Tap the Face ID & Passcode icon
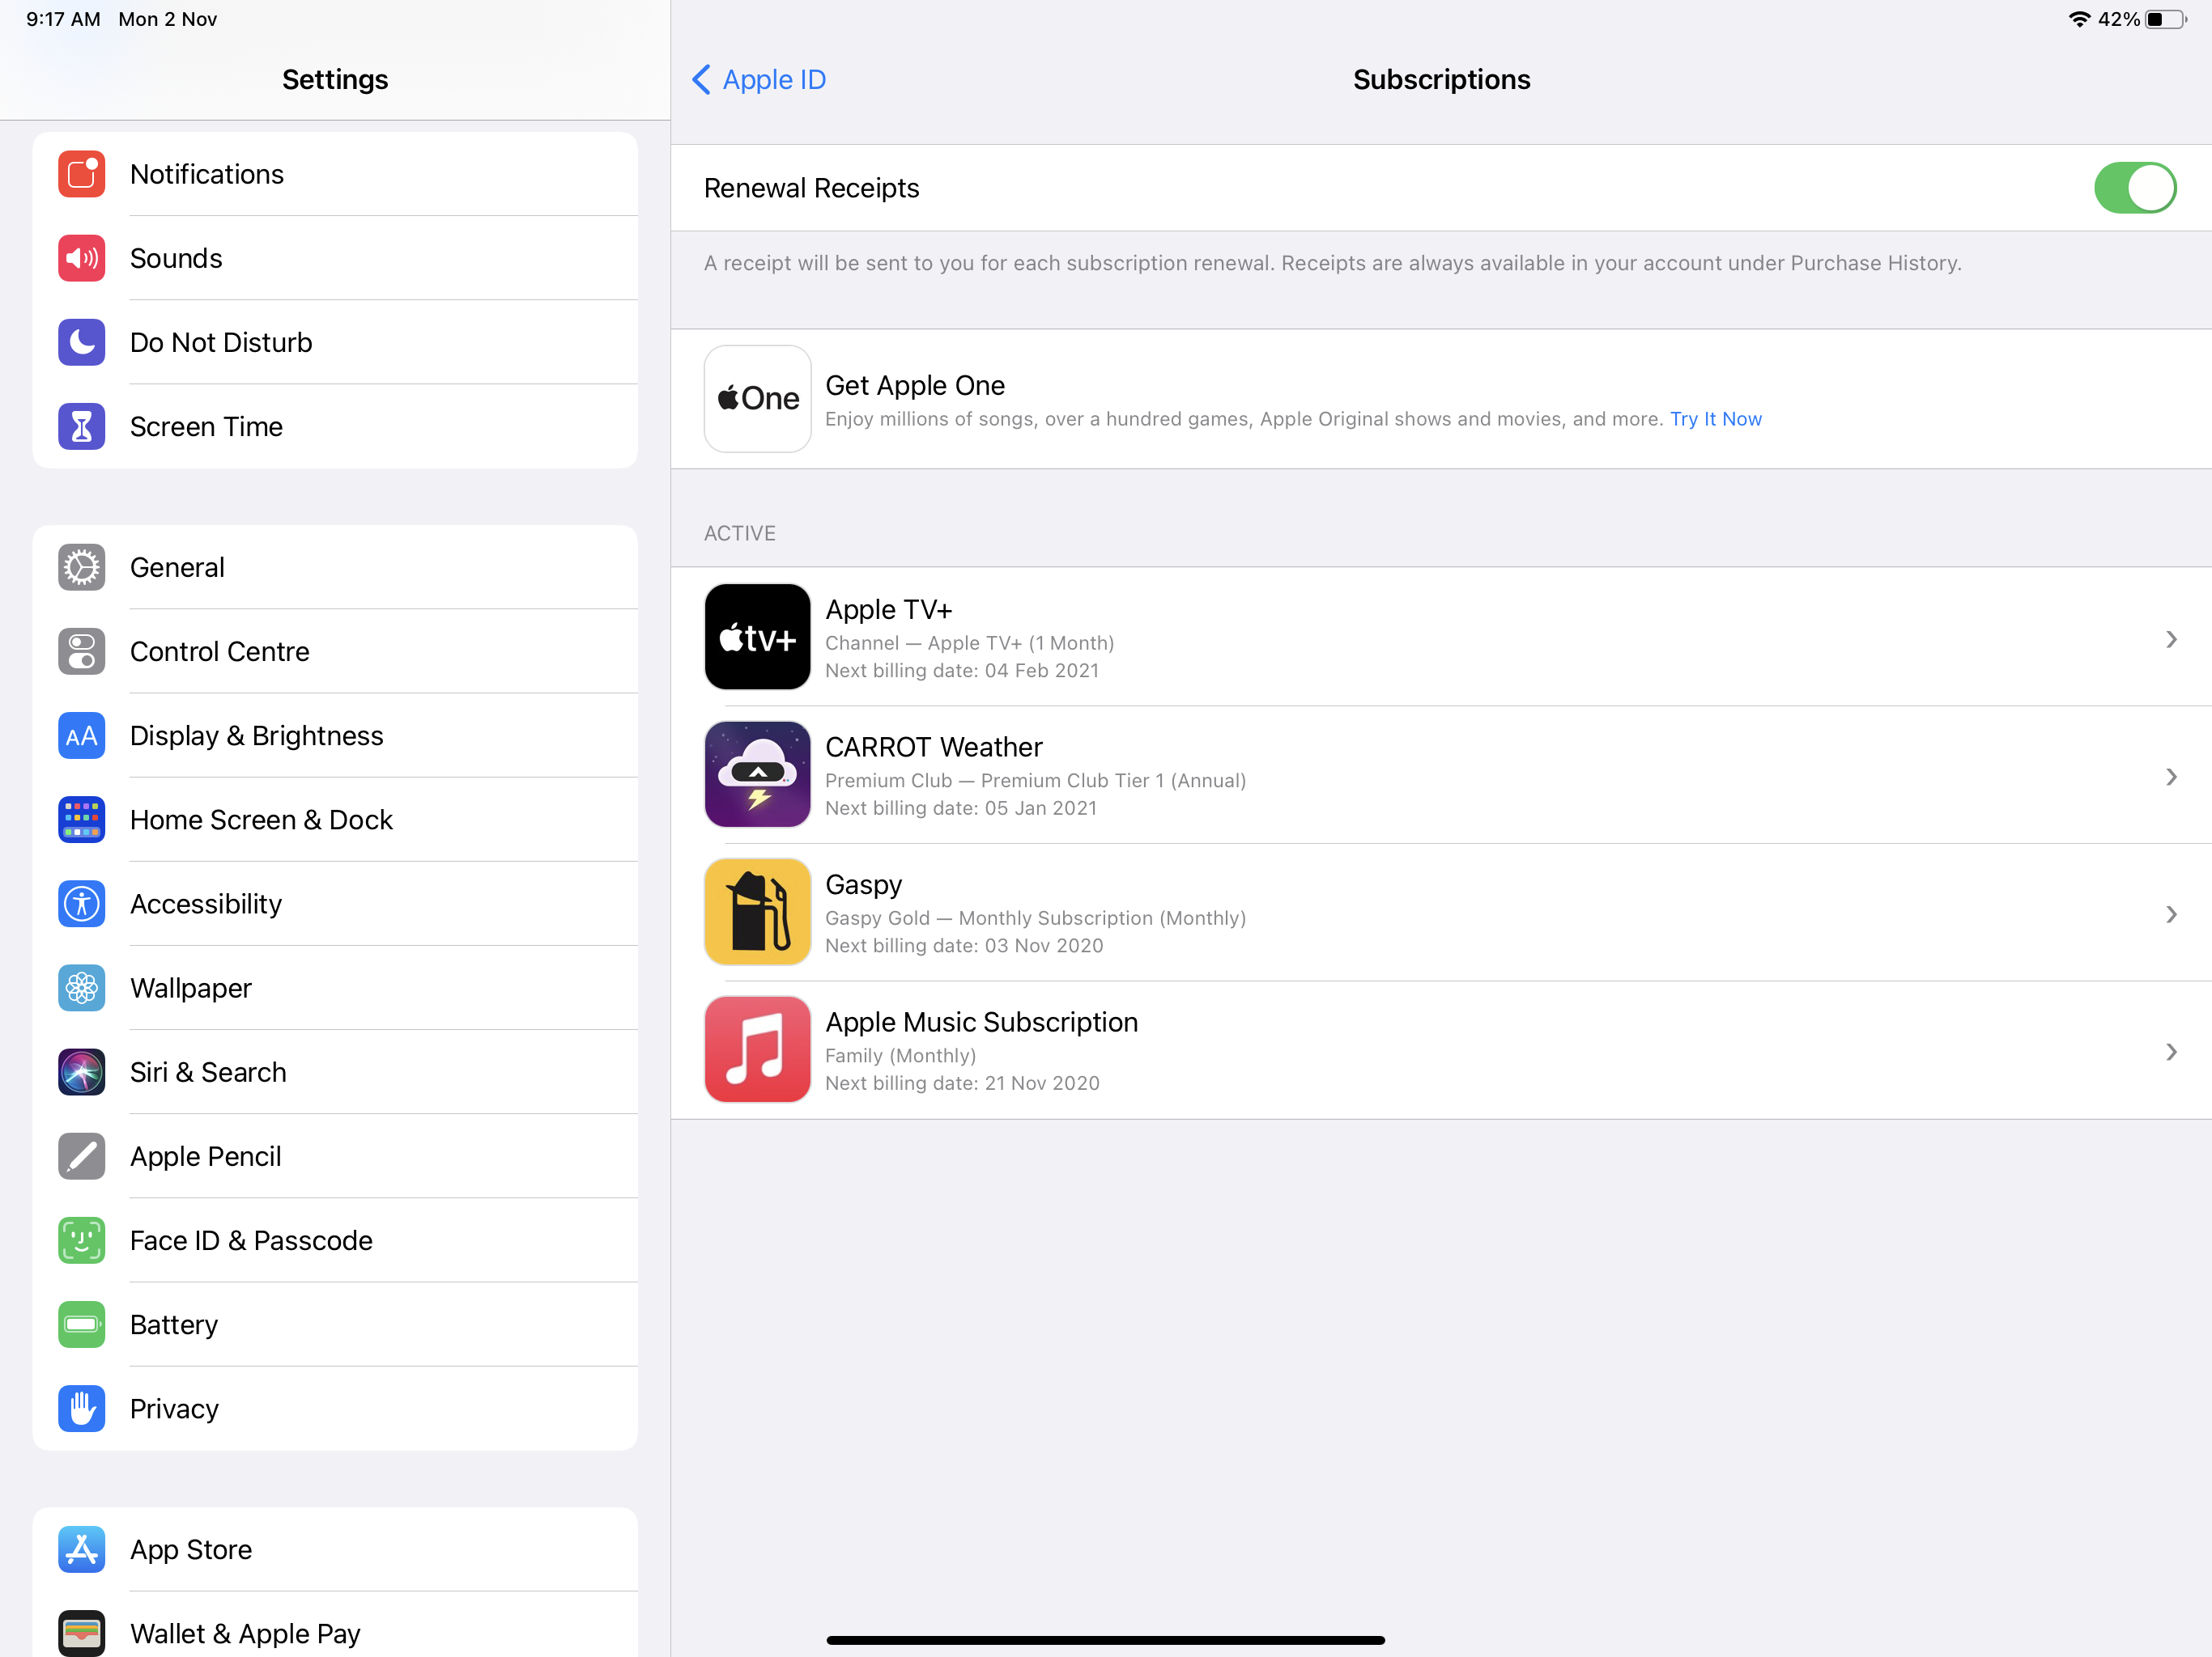 [82, 1240]
